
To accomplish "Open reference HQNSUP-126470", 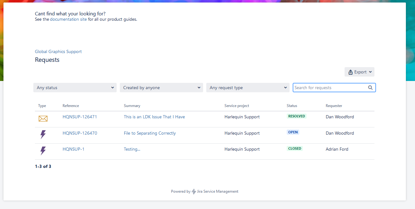I will pyautogui.click(x=80, y=133).
